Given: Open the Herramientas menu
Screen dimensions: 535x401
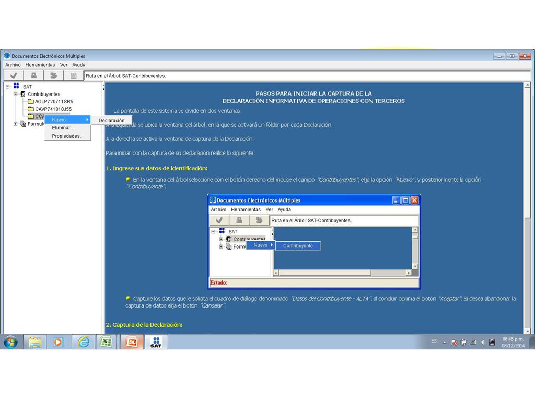Looking at the screenshot, I should pos(40,65).
